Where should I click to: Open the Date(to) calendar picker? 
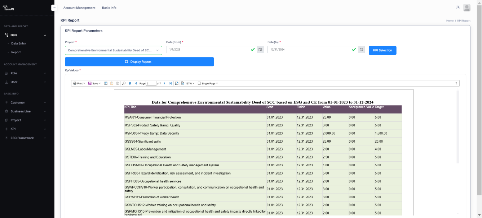pyautogui.click(x=362, y=50)
